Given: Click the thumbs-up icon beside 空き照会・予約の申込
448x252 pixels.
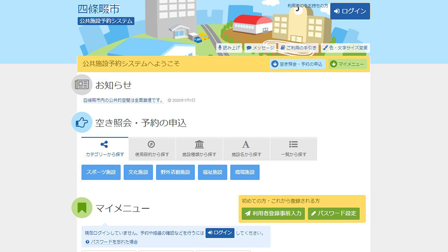Looking at the screenshot, I should coord(82,123).
